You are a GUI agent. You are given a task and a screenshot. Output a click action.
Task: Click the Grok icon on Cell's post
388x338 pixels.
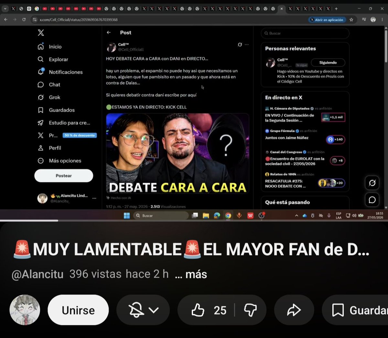coord(240,45)
